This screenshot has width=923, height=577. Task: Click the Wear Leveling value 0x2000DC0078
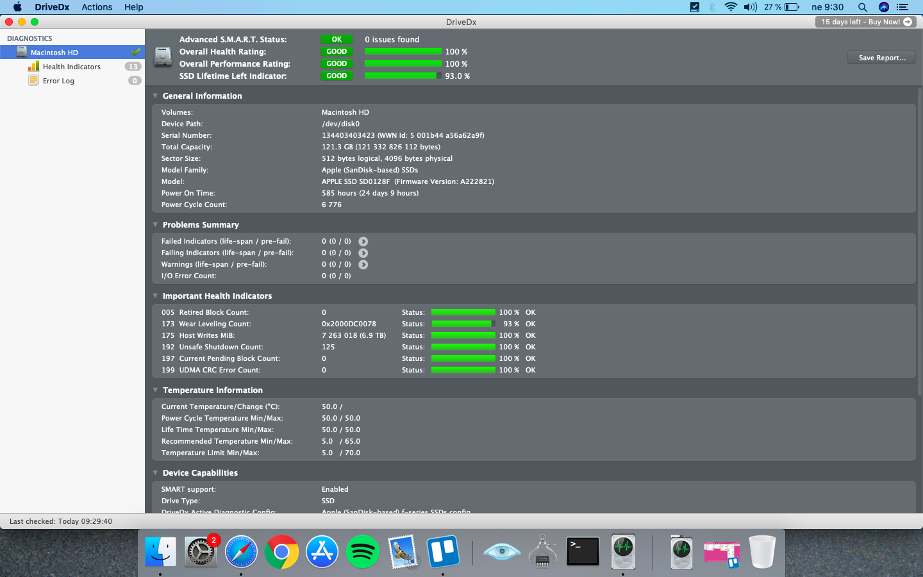click(349, 324)
